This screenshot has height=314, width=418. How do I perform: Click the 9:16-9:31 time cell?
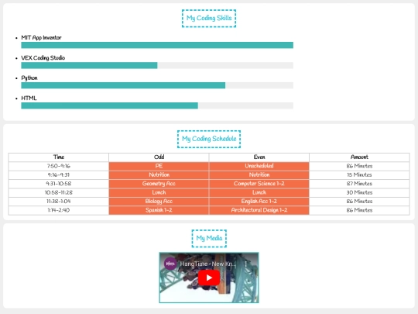coord(59,175)
